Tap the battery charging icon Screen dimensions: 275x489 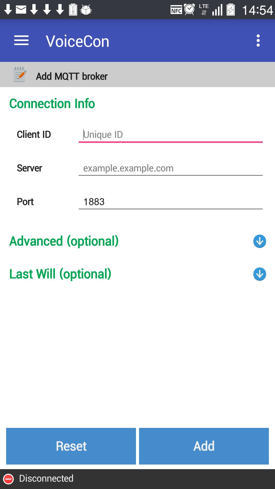(x=231, y=10)
